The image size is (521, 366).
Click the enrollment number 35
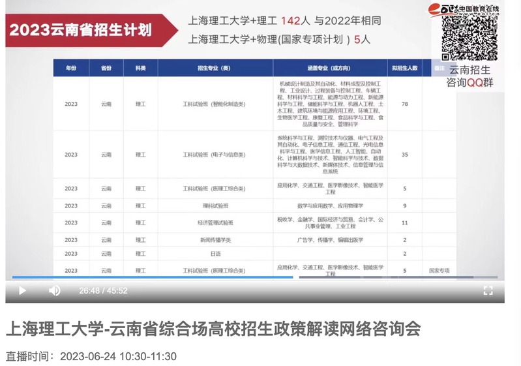(405, 155)
